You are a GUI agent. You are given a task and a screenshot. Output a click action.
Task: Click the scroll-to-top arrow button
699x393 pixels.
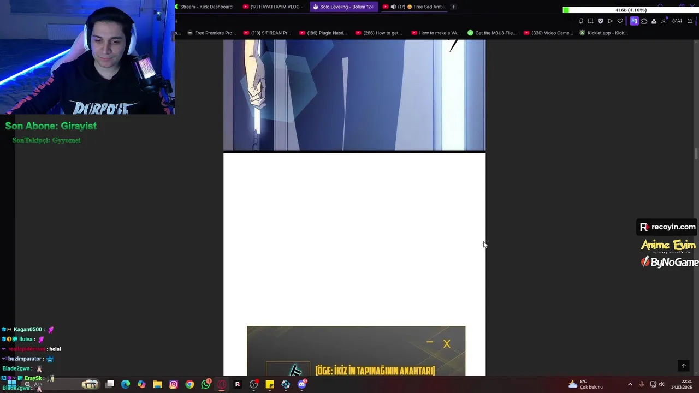pyautogui.click(x=683, y=366)
